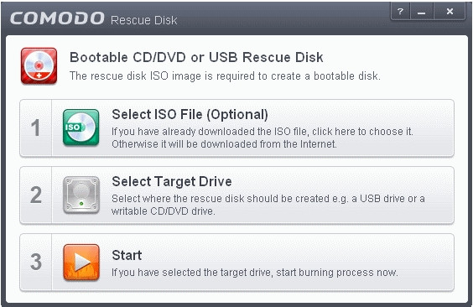Click 'writable CD/DVD drive' description text
Screen dimensions: 473x307
coord(164,211)
